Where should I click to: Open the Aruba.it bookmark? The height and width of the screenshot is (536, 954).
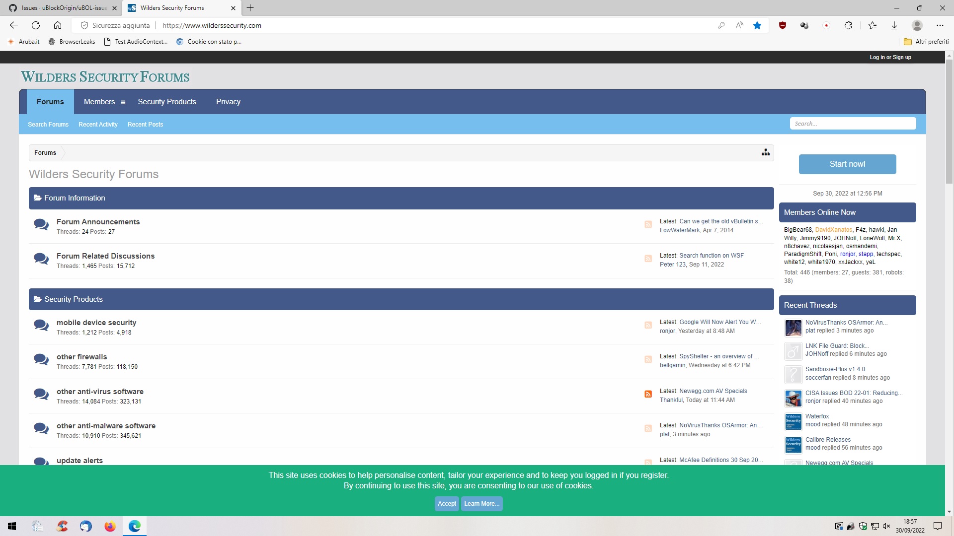point(24,42)
